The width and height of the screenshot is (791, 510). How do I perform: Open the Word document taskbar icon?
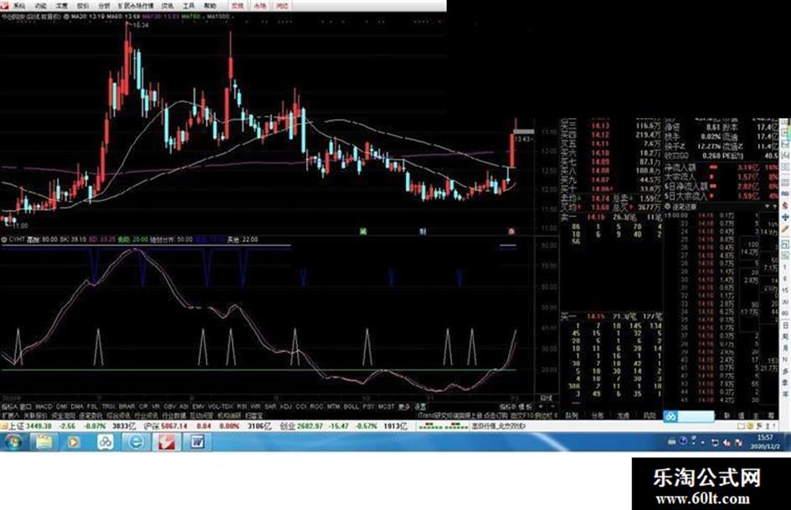(198, 442)
